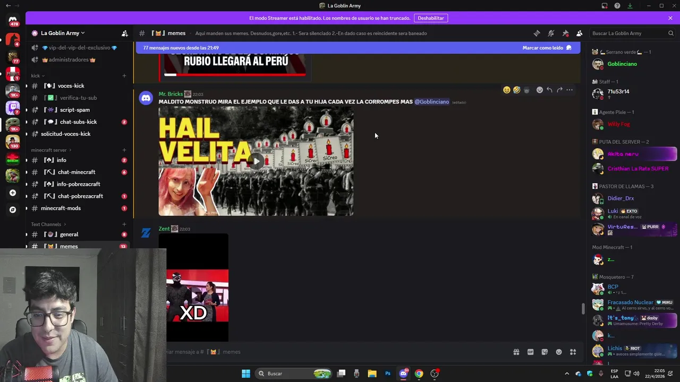Open pinned messages icon
The height and width of the screenshot is (382, 680).
coord(565,33)
